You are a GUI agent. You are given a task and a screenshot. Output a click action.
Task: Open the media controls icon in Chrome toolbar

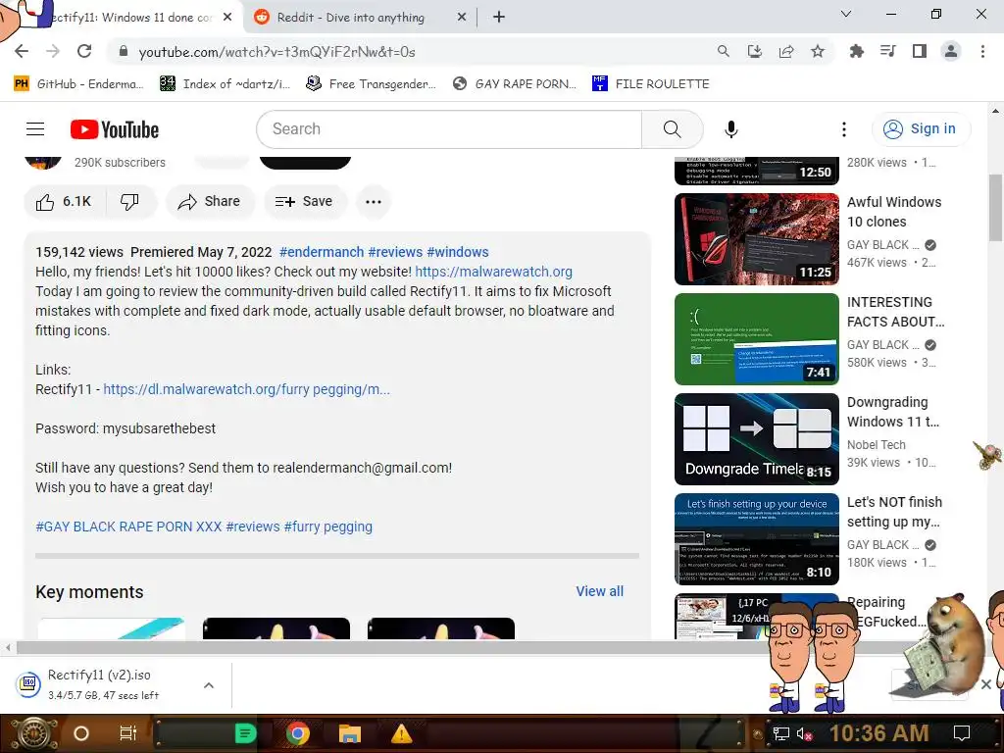coord(887,51)
